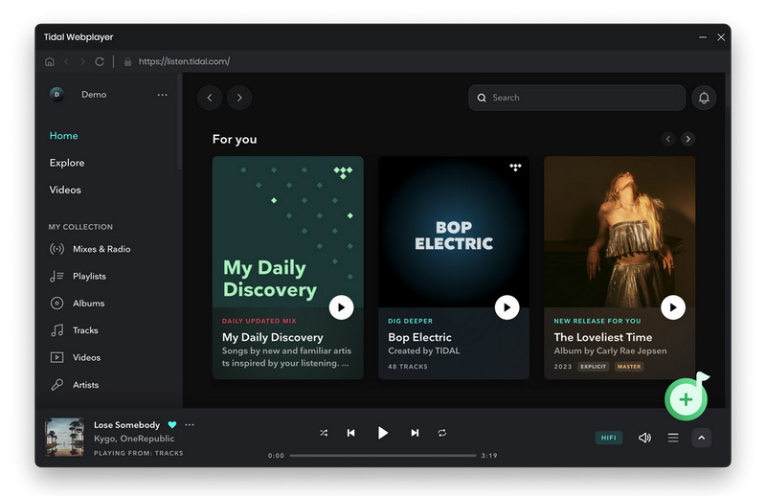766x496 pixels.
Task: Open the Demo profile avatar
Action: 56,94
